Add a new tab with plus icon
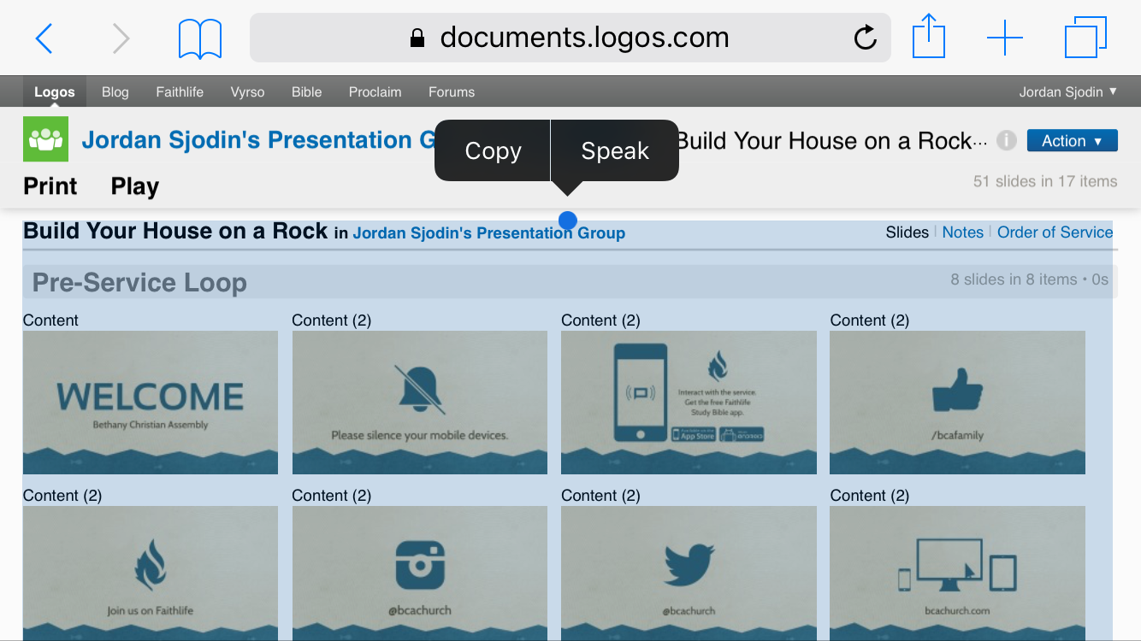Viewport: 1141px width, 641px height. pyautogui.click(x=1005, y=38)
